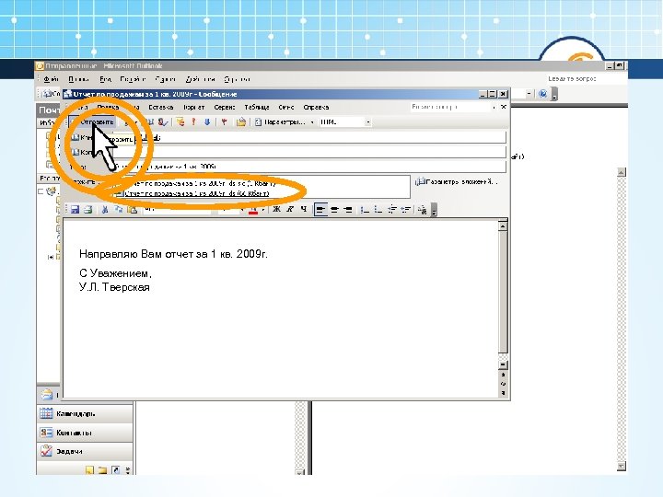
Task: Click the Введите вопрос box in Outlook window
Action: (586, 79)
